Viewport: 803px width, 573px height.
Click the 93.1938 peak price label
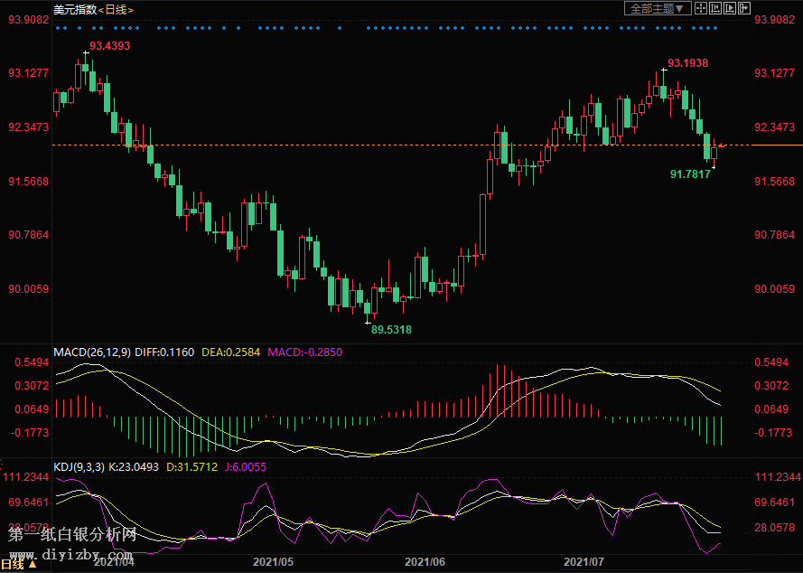point(687,63)
